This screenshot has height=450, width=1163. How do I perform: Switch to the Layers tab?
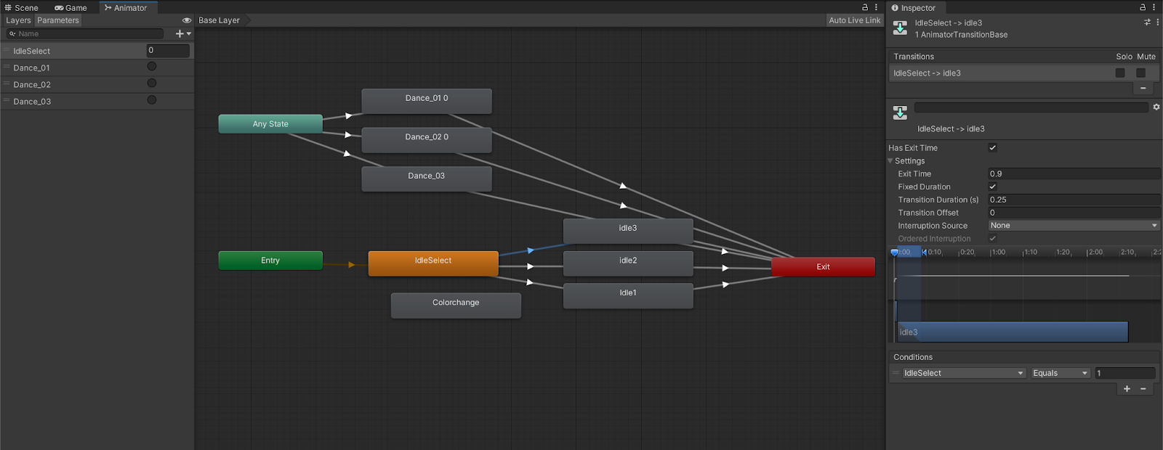pyautogui.click(x=18, y=20)
